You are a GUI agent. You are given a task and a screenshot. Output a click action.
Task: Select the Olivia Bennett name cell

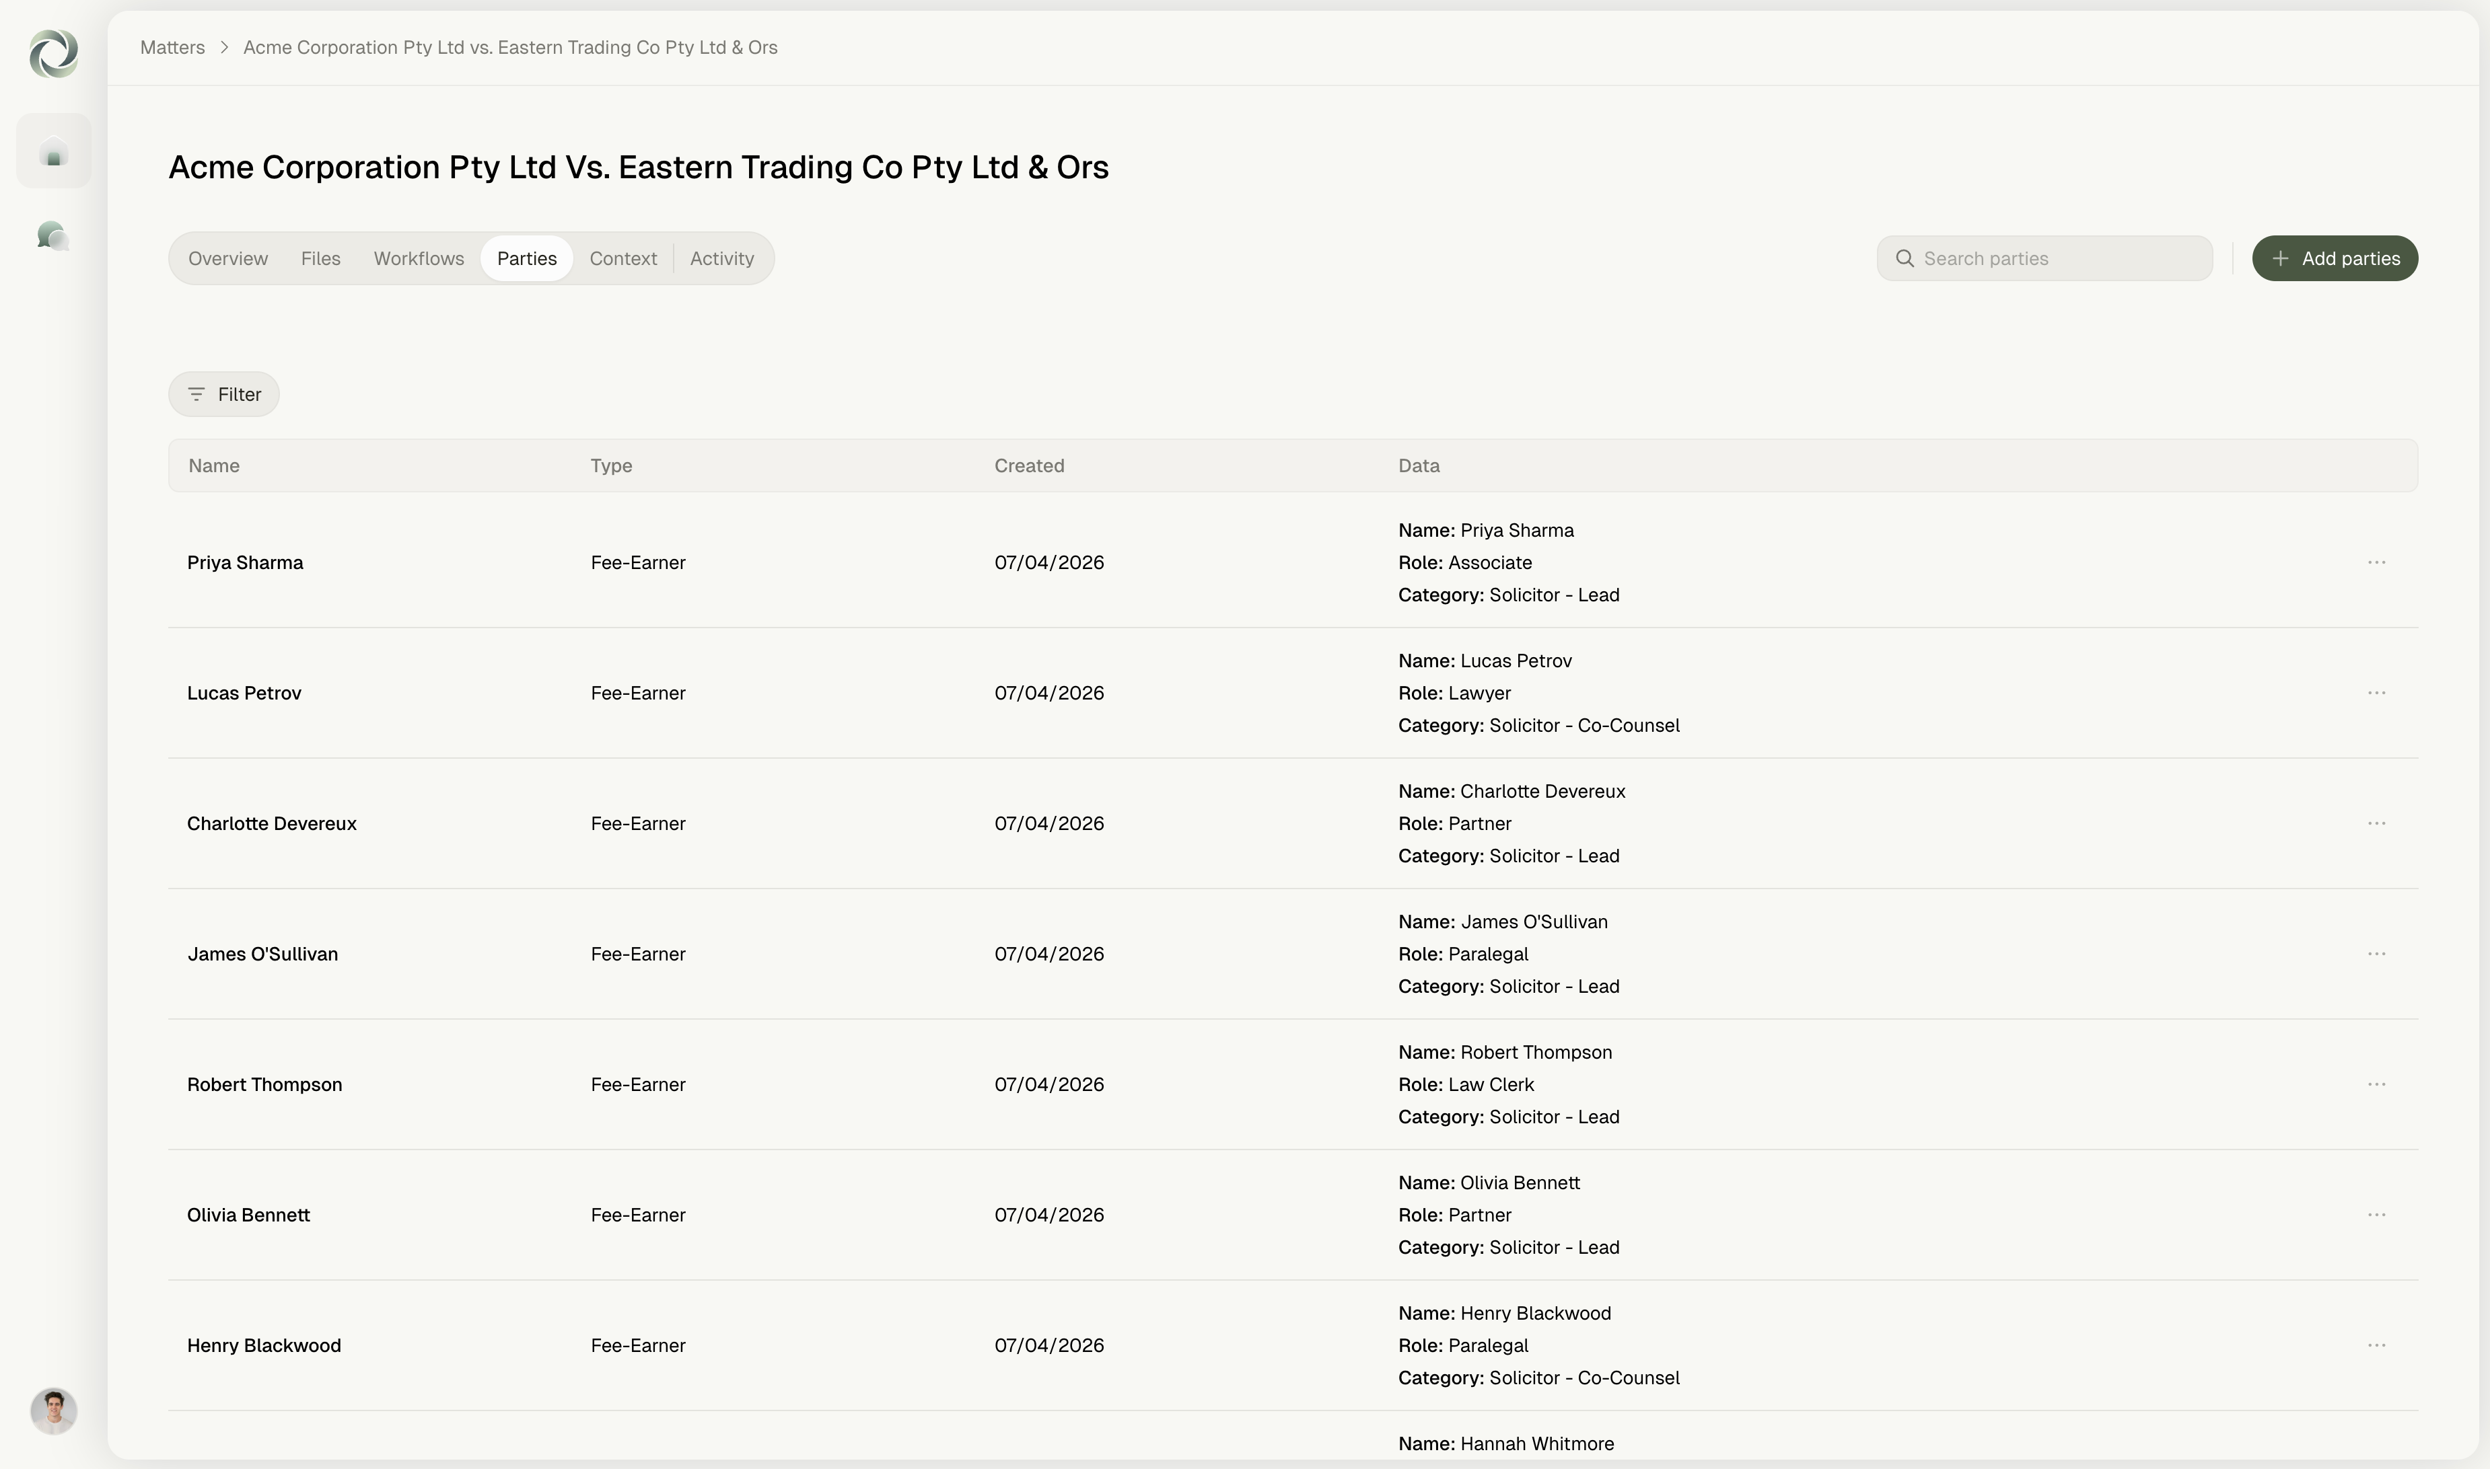click(x=248, y=1215)
